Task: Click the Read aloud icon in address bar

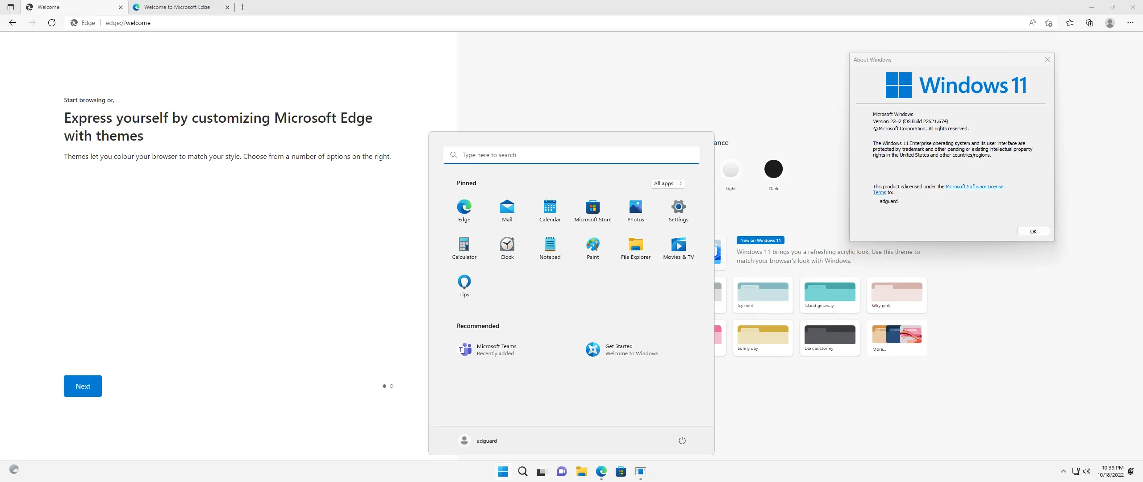Action: coord(1032,23)
